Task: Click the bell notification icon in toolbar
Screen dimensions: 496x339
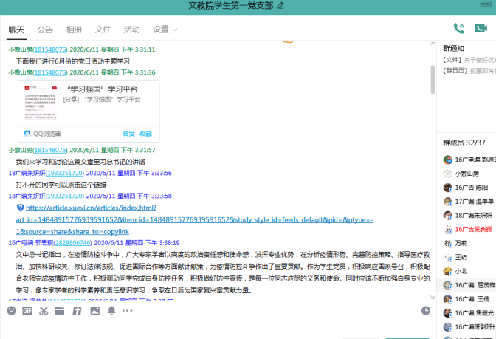Action: pos(111,311)
